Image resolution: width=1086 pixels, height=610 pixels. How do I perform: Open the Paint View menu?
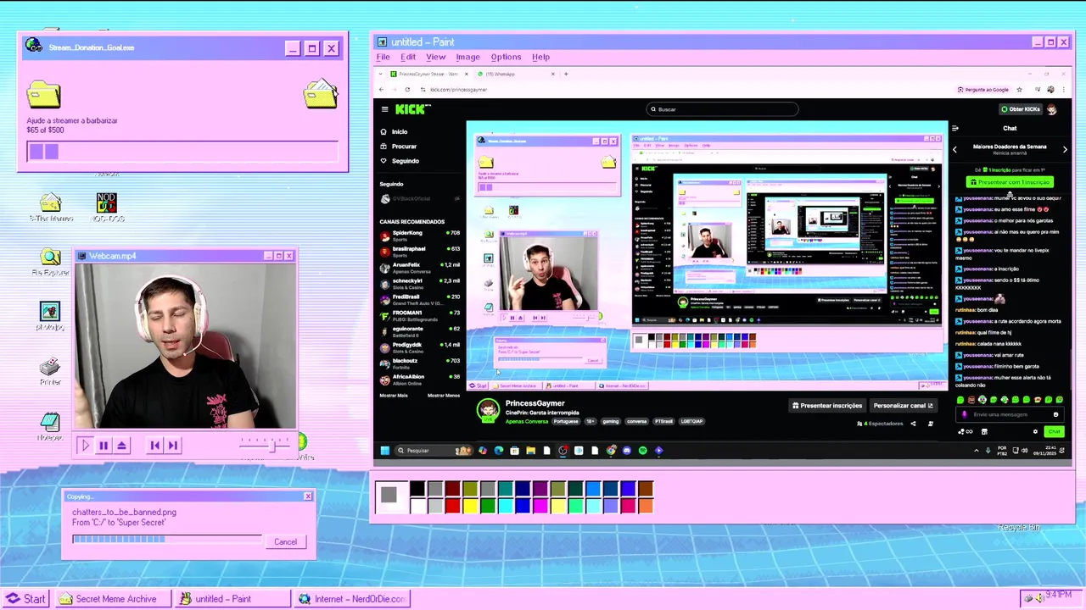(x=436, y=57)
